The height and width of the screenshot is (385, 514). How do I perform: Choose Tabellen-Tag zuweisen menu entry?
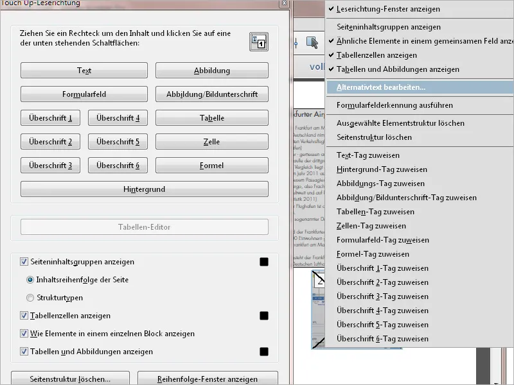click(420, 212)
